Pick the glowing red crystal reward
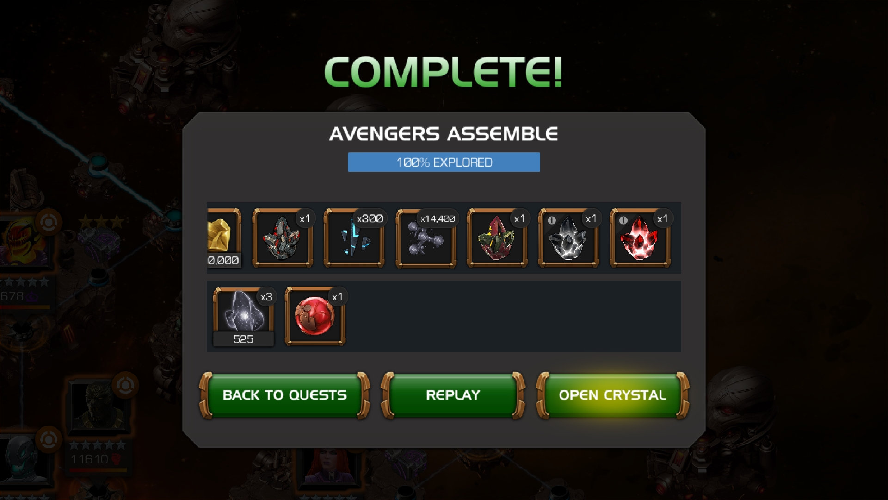 point(641,238)
